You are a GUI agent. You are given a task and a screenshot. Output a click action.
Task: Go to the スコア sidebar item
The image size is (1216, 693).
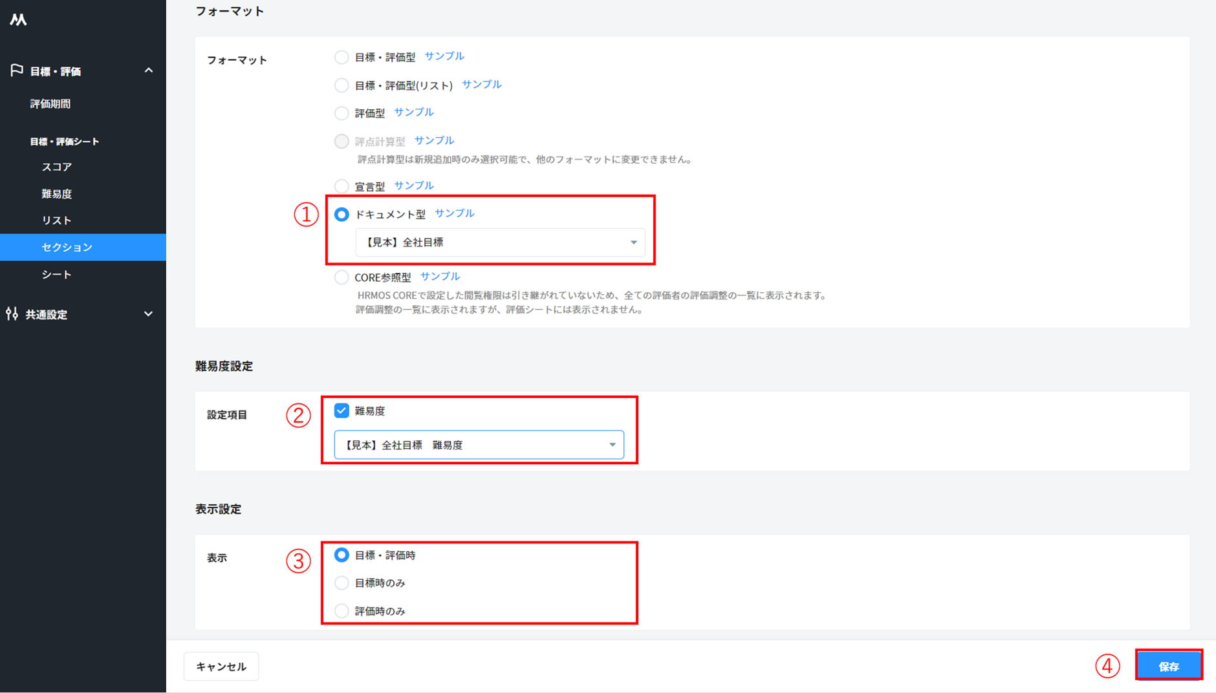(57, 167)
